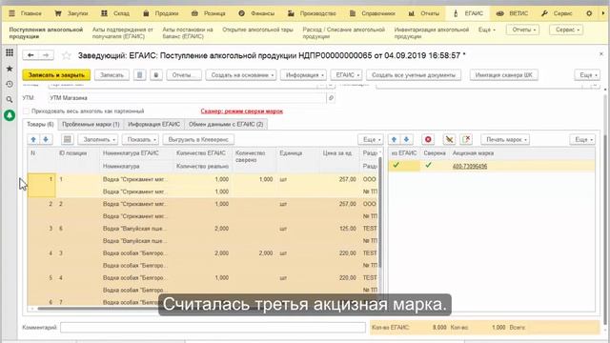The image size is (610, 343).
Task: Click Сканер: режим сверки марок link
Action: point(241,111)
